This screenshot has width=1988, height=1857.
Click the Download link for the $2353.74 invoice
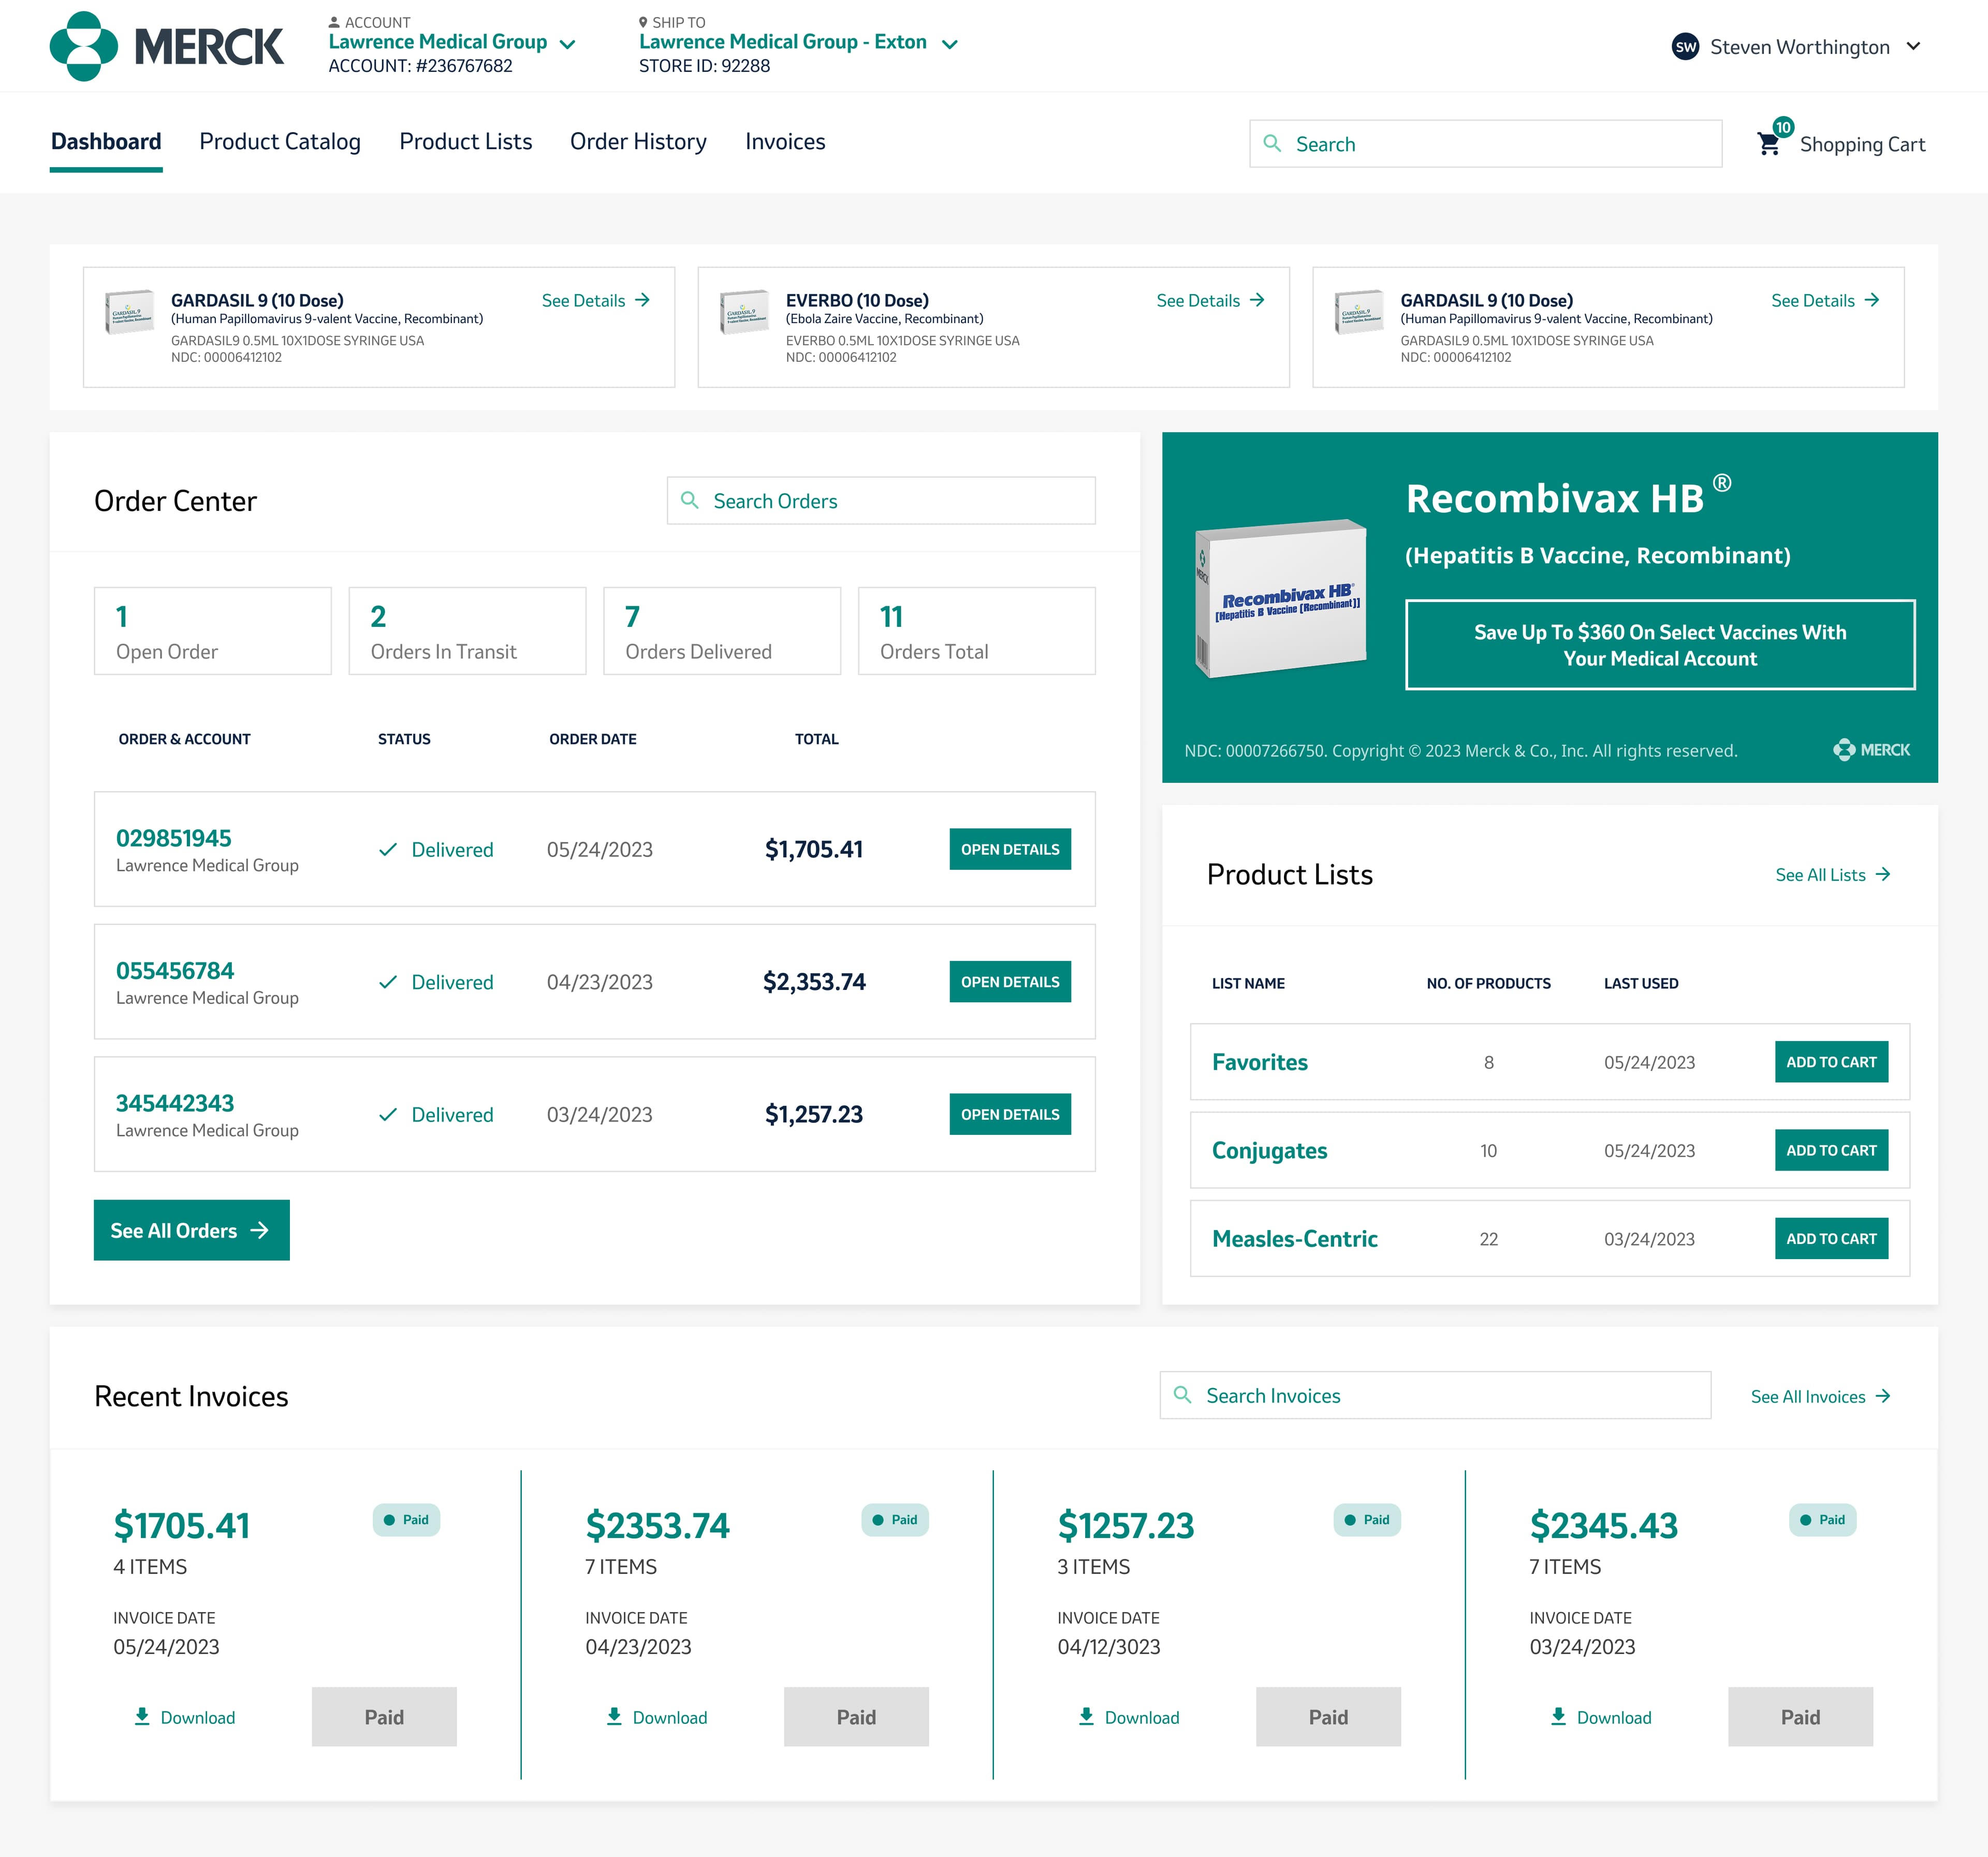click(657, 1717)
